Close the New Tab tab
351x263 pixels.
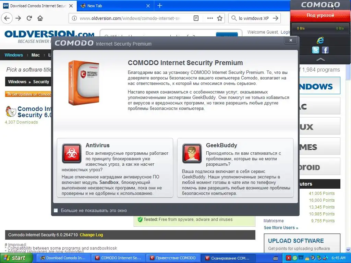pyautogui.click(x=148, y=6)
